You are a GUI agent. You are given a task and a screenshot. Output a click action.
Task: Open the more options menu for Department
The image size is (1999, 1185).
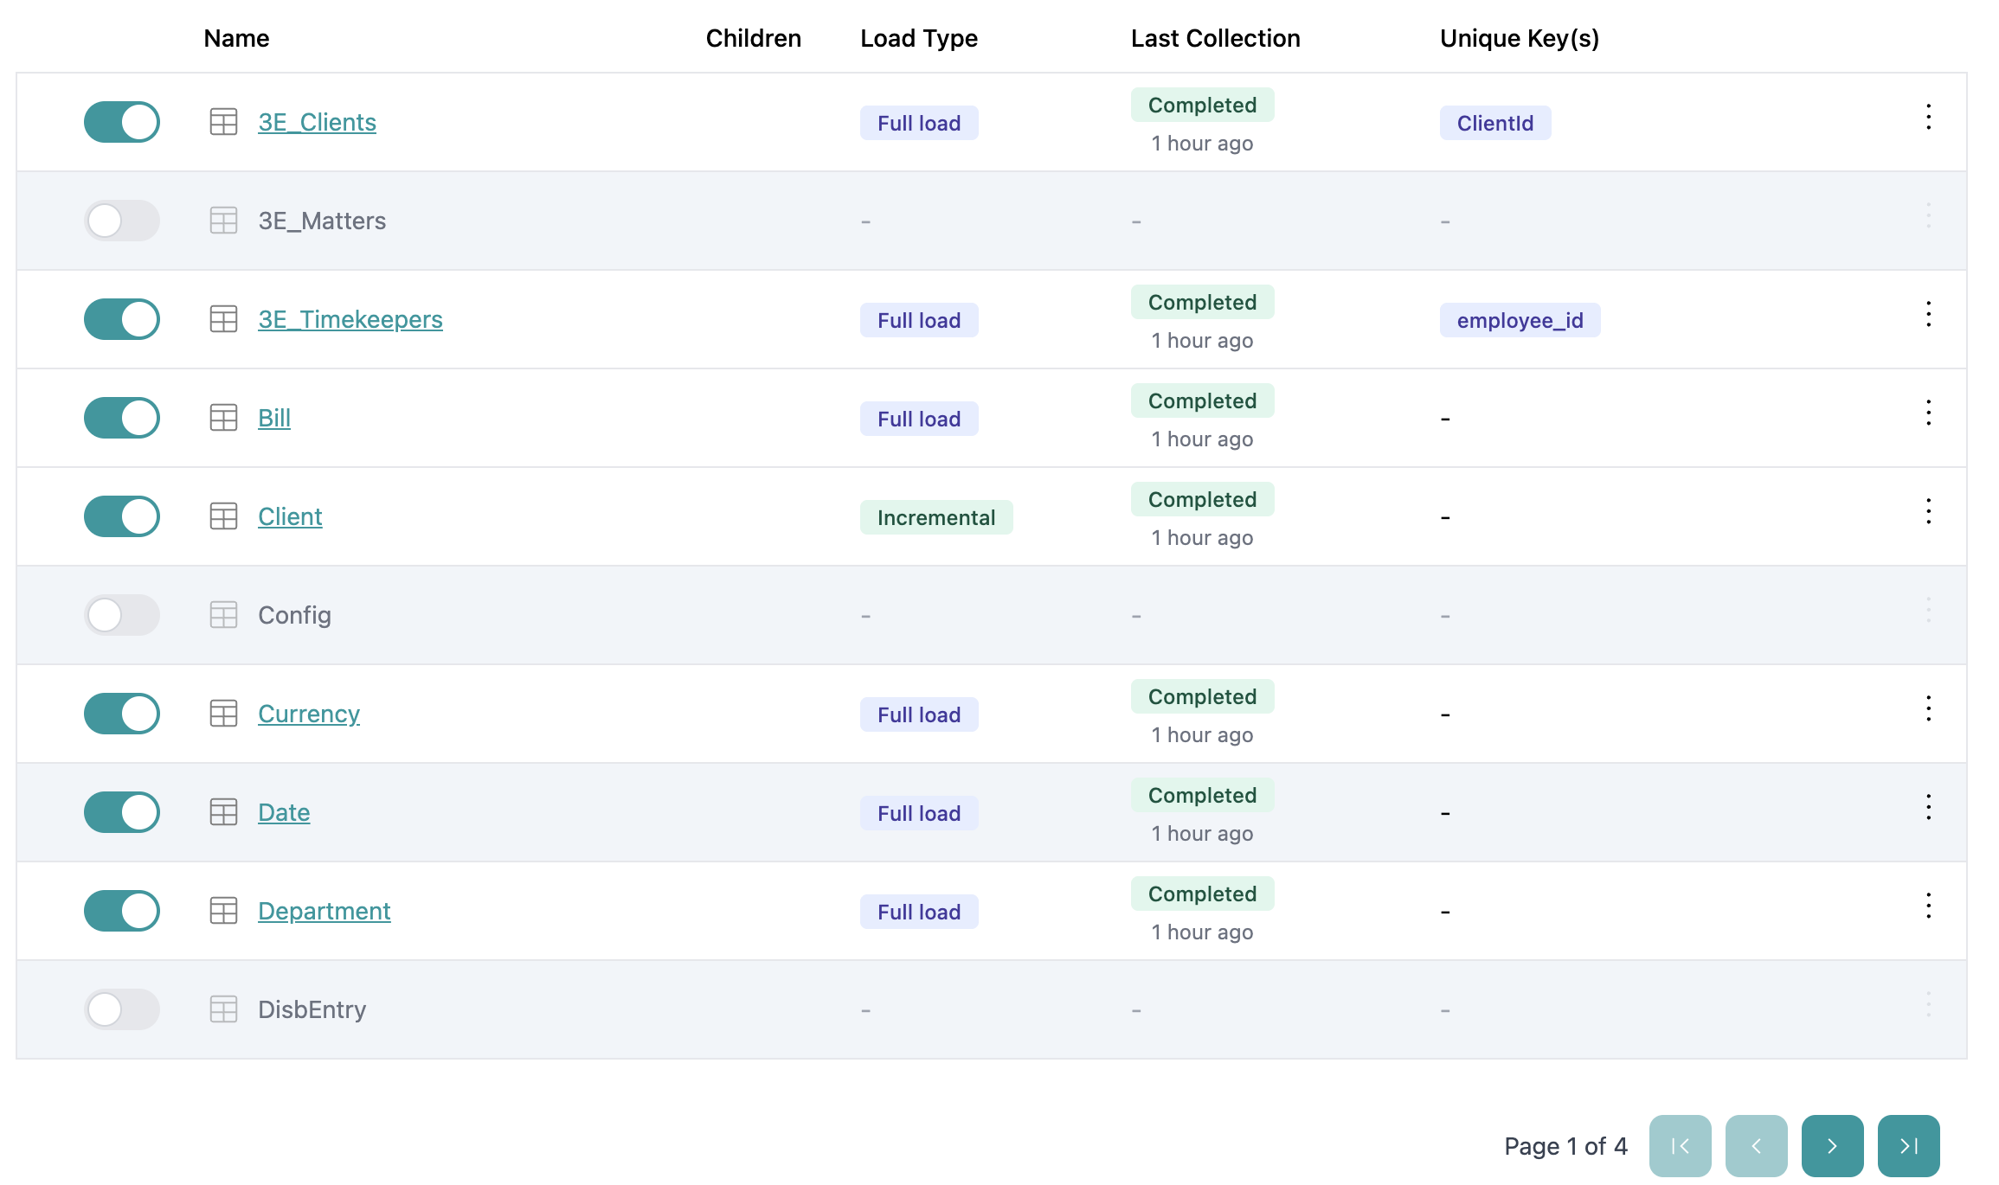[1928, 906]
